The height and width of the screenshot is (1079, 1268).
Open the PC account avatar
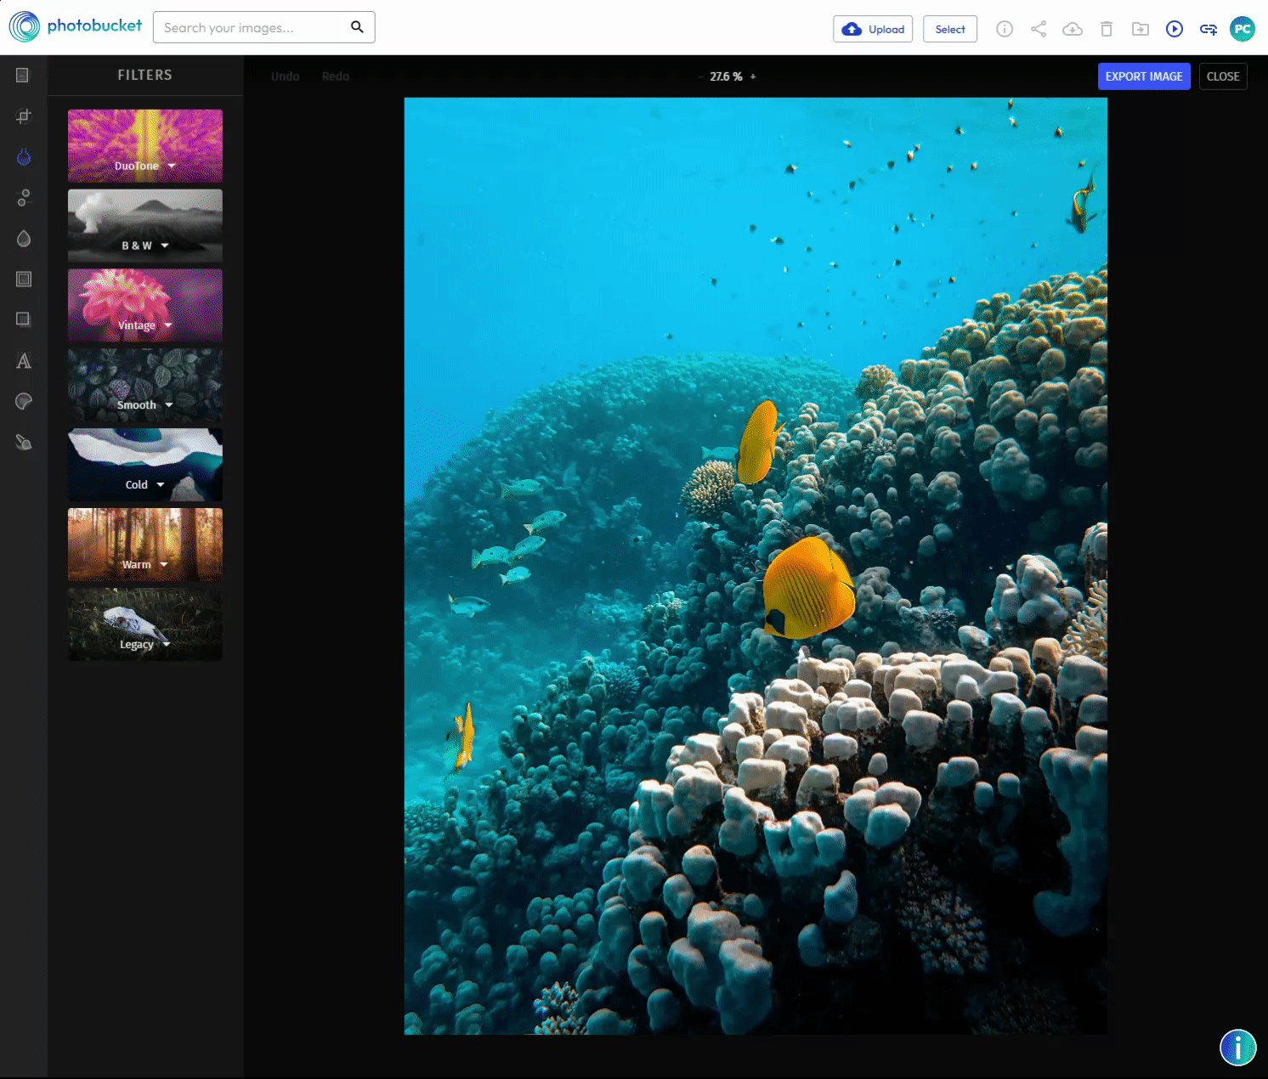click(1243, 29)
